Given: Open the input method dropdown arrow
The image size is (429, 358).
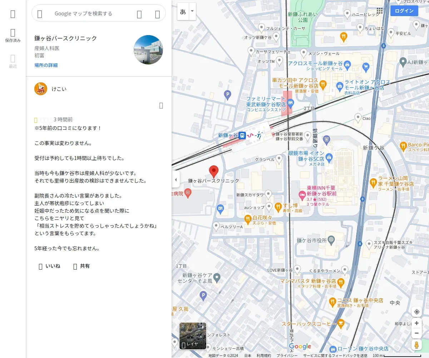Looking at the screenshot, I should pos(192,11).
